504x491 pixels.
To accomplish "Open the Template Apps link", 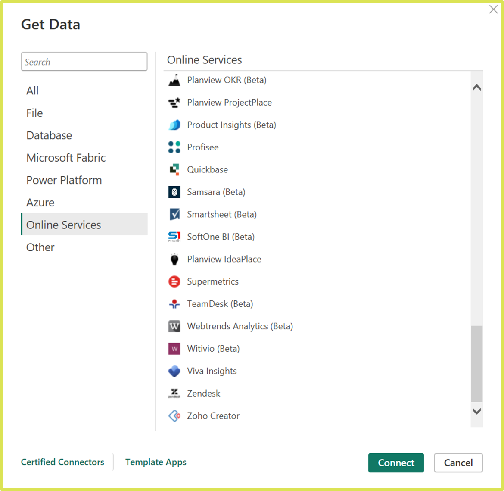I will point(156,462).
